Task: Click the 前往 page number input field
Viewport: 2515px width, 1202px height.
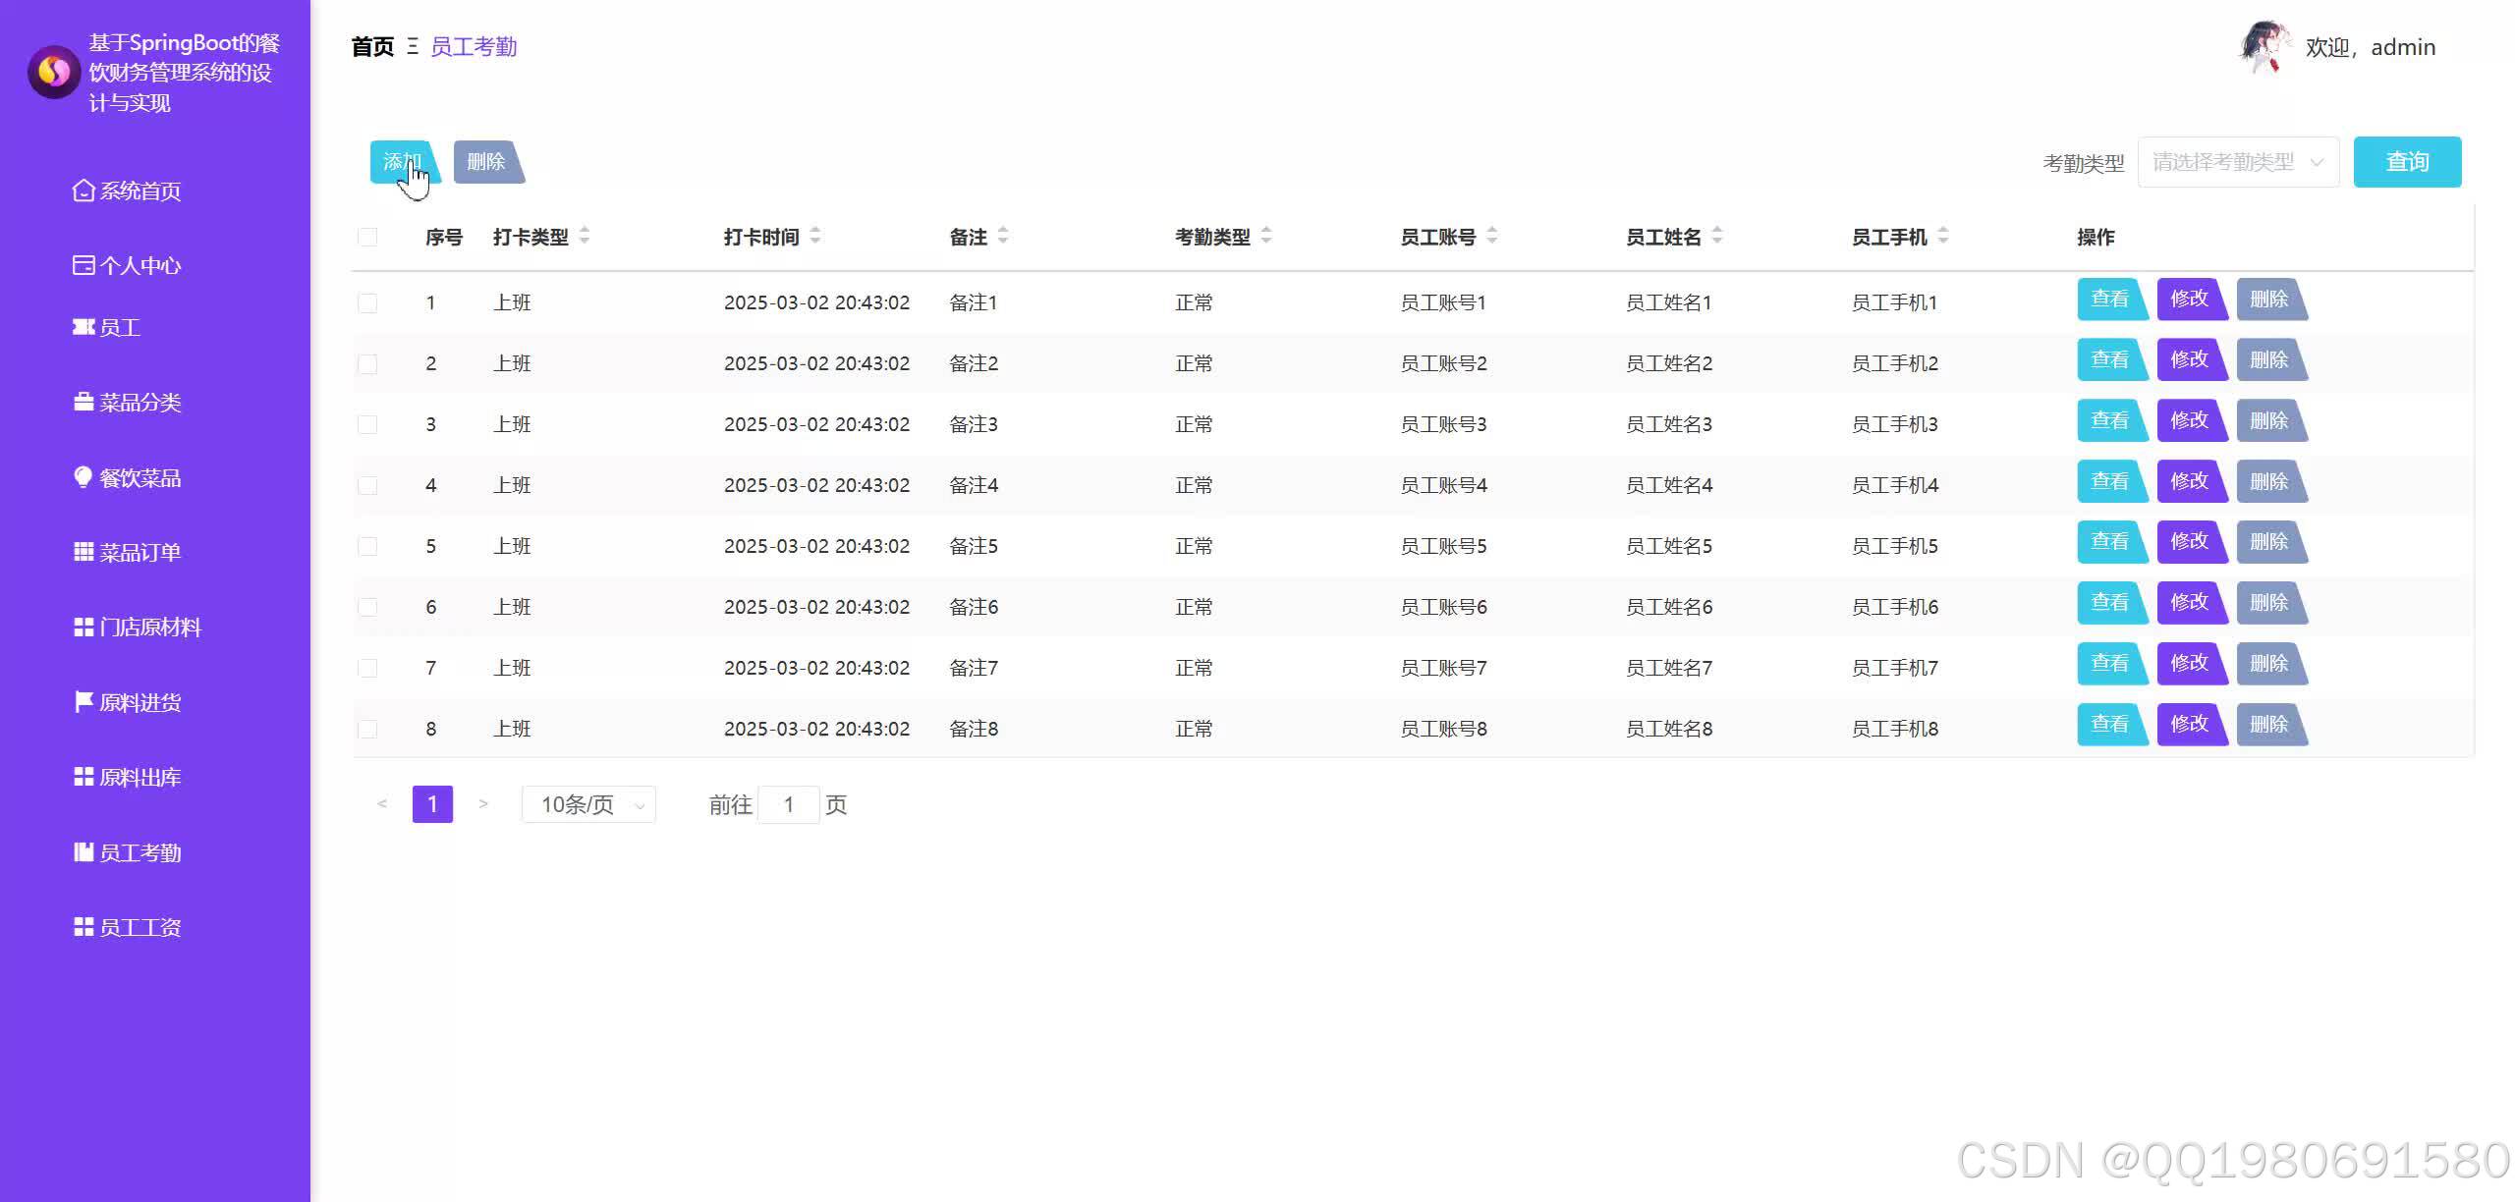Action: point(788,805)
